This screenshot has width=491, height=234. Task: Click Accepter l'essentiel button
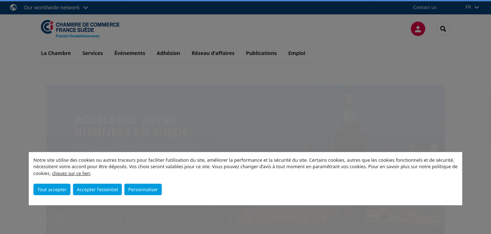[97, 189]
